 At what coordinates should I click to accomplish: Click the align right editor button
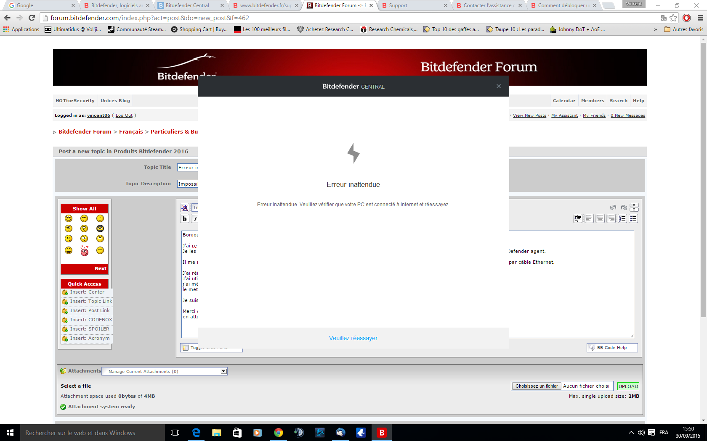tap(611, 219)
